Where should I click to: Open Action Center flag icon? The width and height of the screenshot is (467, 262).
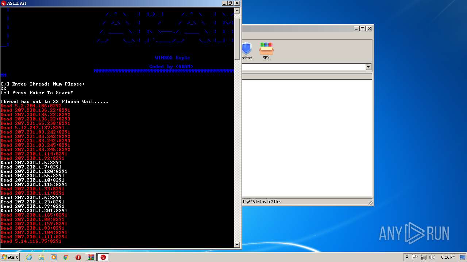[415, 257]
